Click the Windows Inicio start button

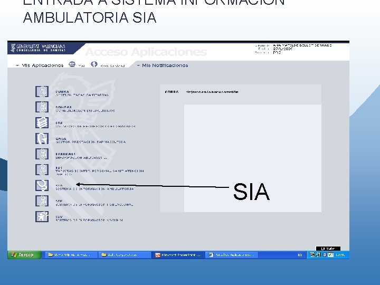[24, 255]
